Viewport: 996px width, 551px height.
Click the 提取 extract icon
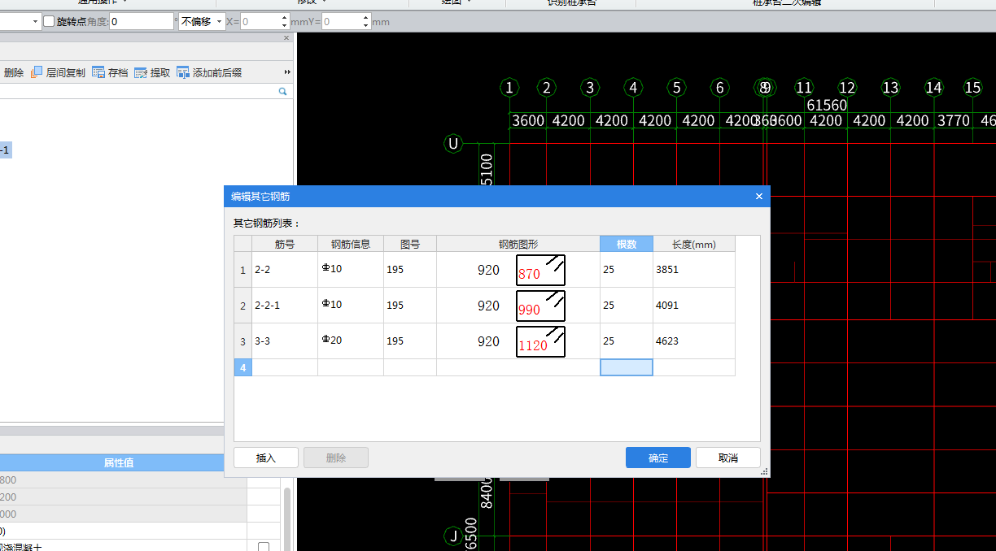click(141, 72)
